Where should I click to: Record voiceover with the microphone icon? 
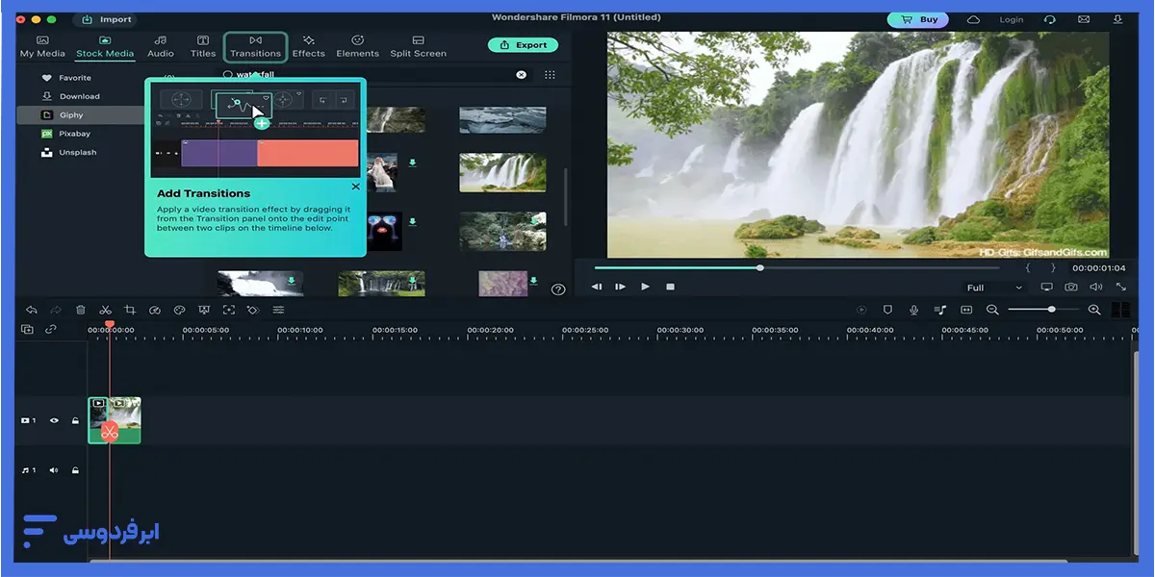(913, 310)
